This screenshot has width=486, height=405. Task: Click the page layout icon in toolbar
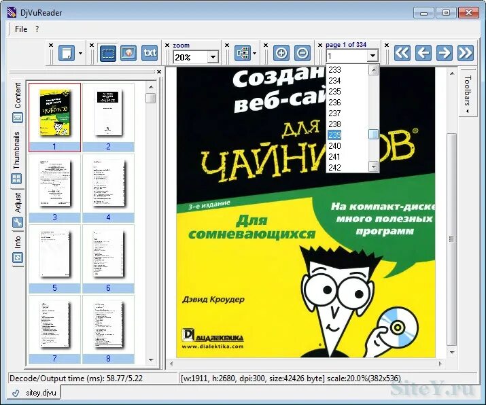(67, 53)
